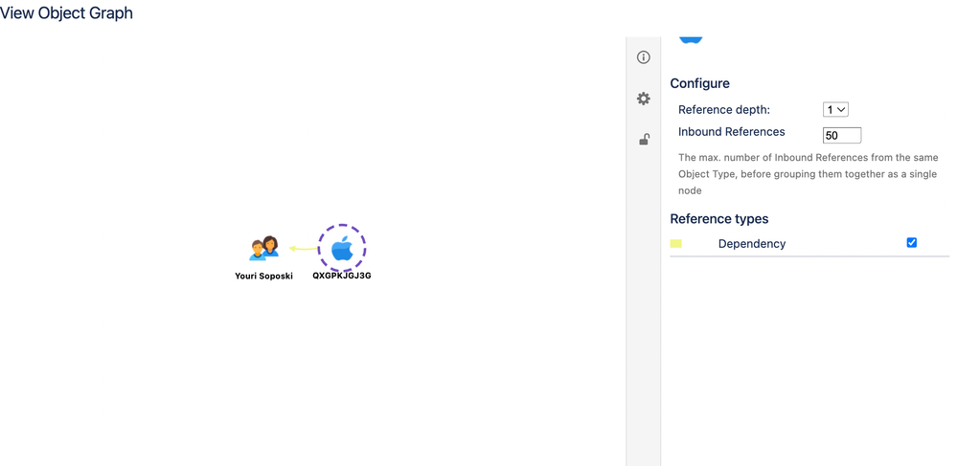The height and width of the screenshot is (466, 957).
Task: Click the yellow Dependency color swatch
Action: tap(675, 244)
